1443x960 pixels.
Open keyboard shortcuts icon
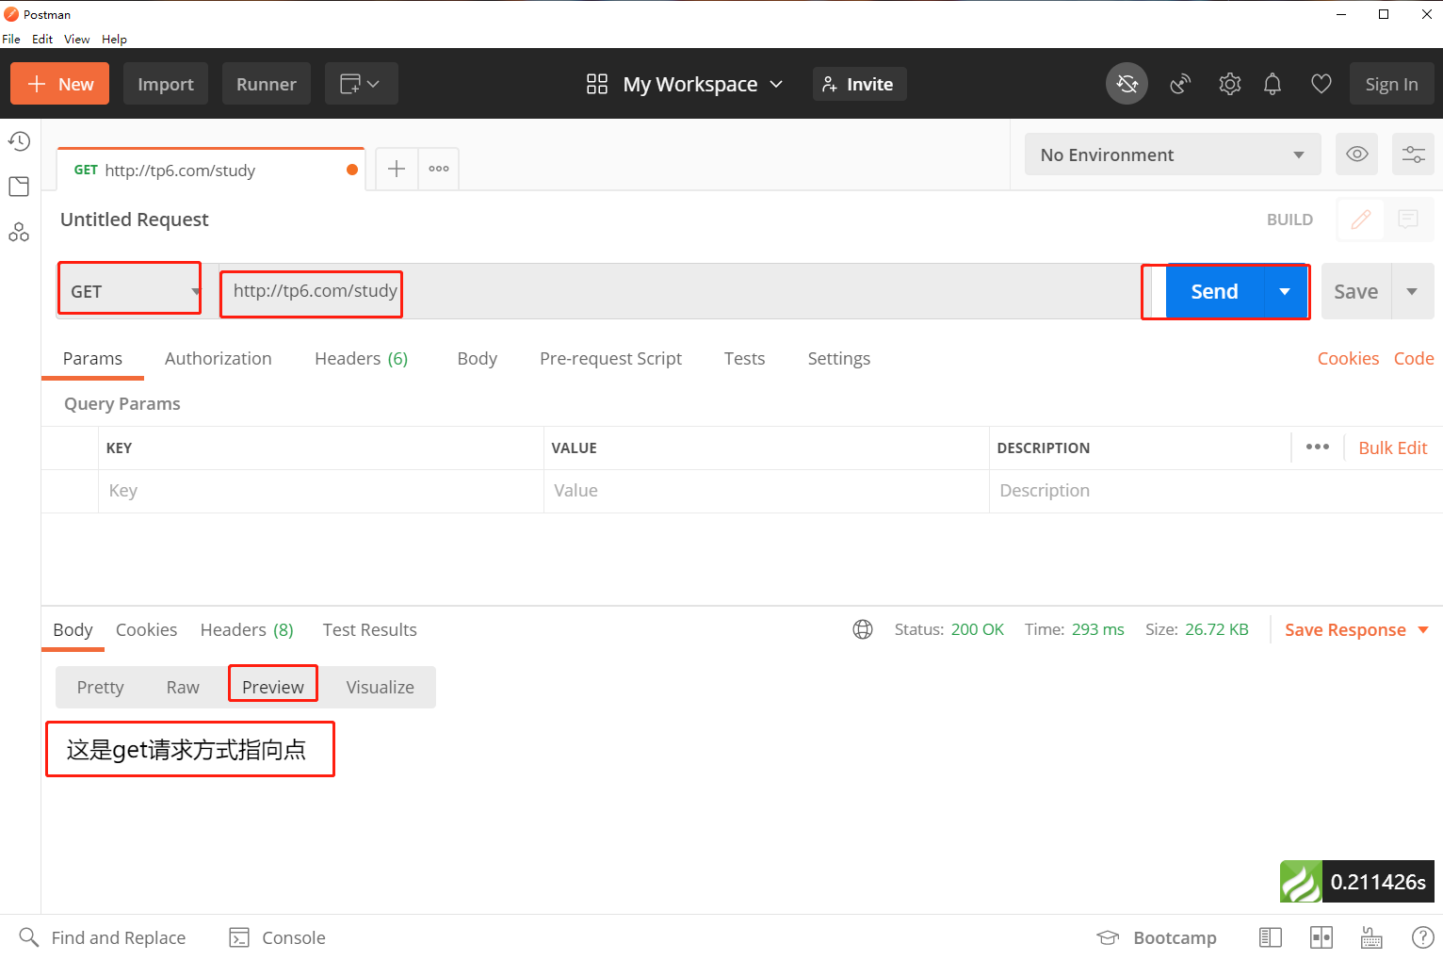tap(1371, 937)
